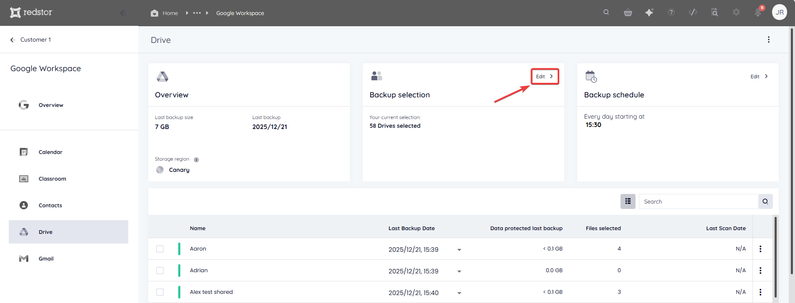Click the back arrow beside Customer 1
The image size is (795, 303).
(x=12, y=40)
